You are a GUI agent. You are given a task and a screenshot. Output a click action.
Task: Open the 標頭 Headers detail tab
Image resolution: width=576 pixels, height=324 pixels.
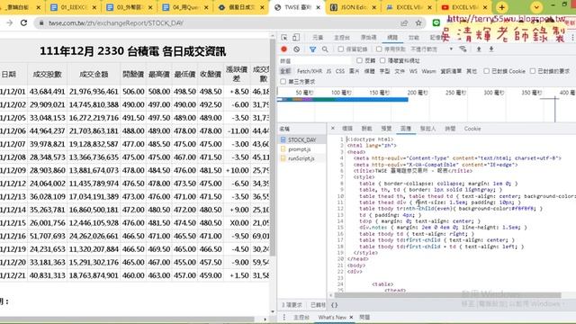347,129
